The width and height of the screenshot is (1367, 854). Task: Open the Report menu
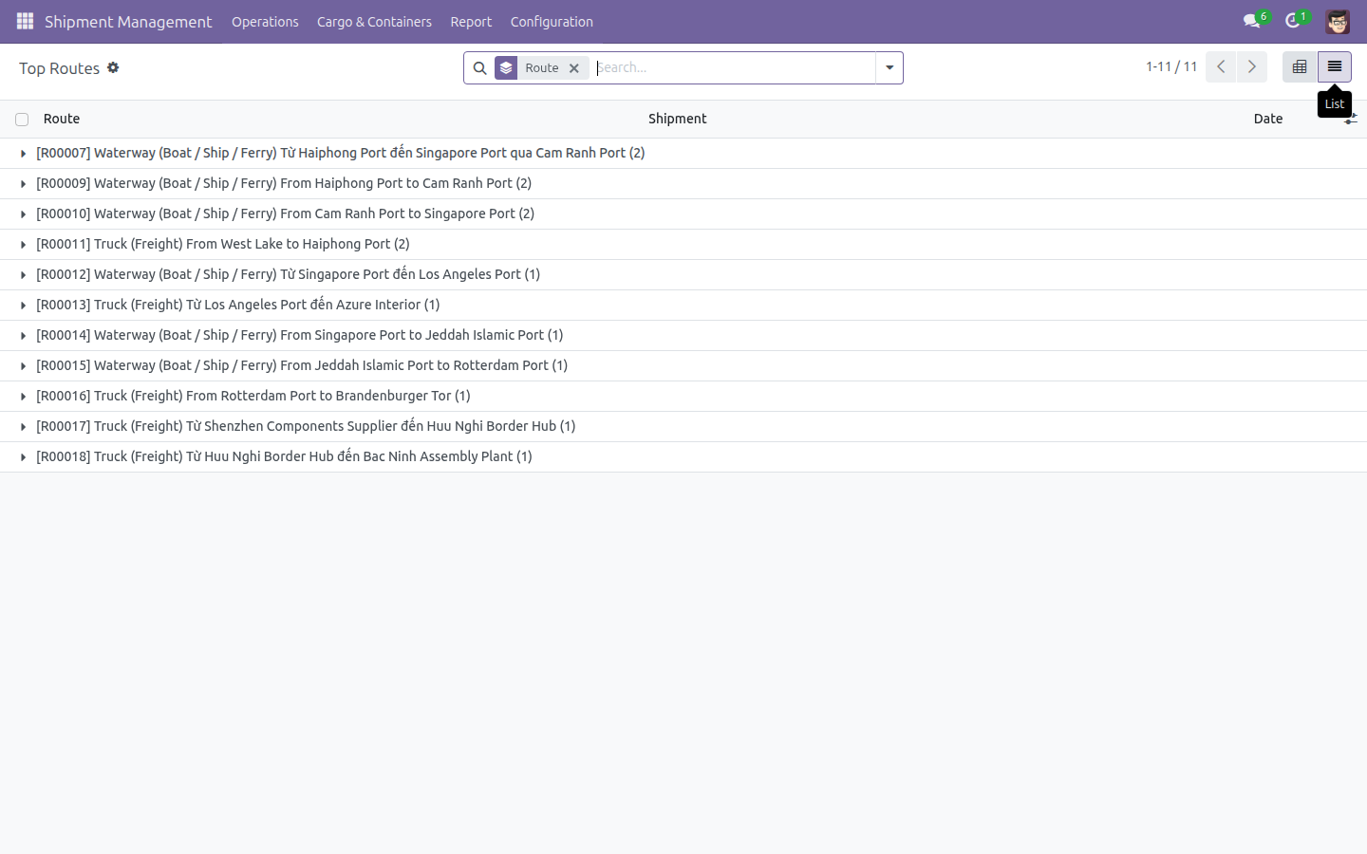coord(471,22)
